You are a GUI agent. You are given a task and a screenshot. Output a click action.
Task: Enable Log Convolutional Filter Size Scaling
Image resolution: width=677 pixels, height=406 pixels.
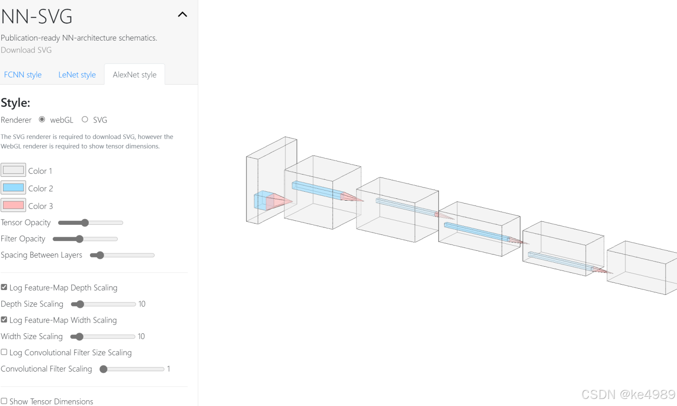[x=4, y=352]
